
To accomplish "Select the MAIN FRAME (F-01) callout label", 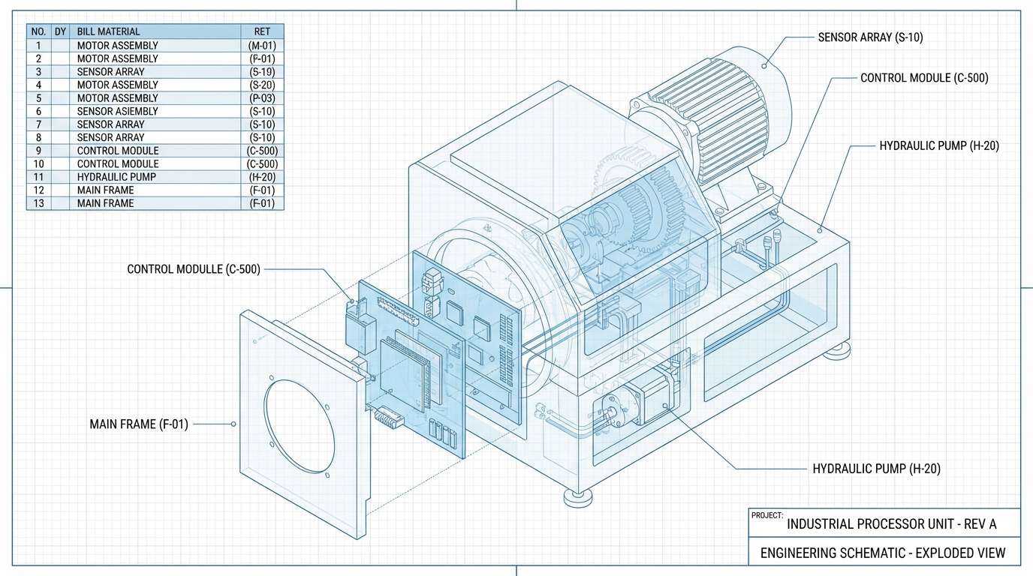I will pos(139,424).
